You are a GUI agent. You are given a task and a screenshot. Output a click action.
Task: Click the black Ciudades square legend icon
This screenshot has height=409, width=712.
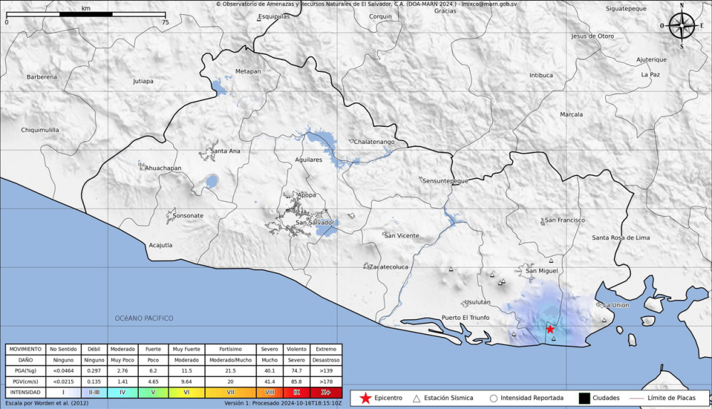[584, 398]
